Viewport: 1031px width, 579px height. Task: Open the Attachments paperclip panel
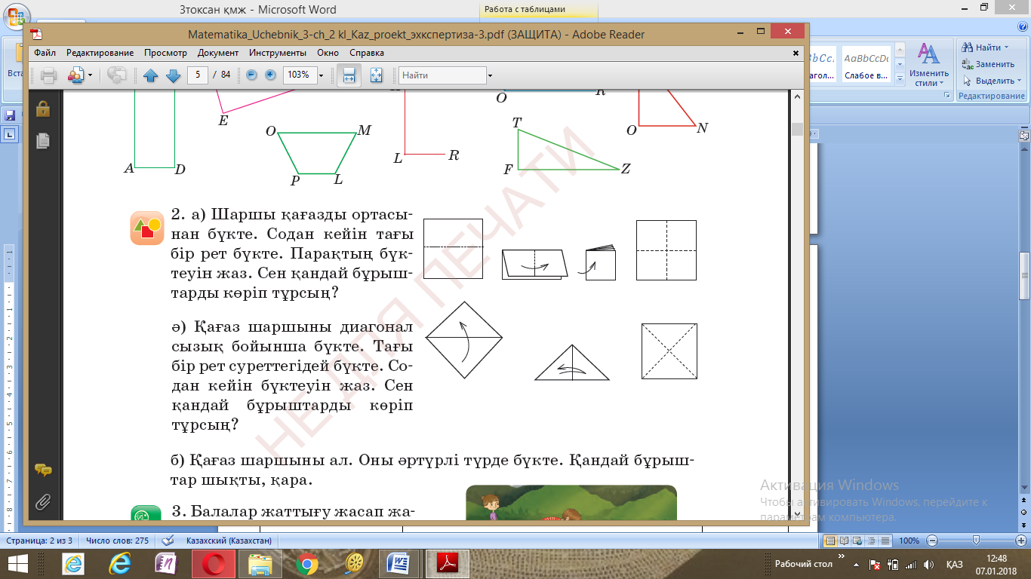(43, 501)
